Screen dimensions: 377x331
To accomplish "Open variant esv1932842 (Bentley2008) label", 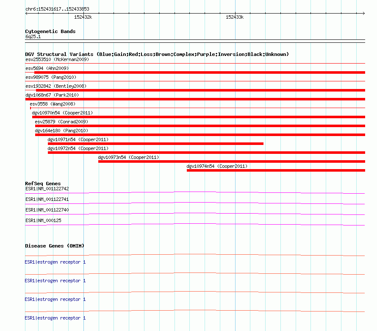I will click(56, 86).
